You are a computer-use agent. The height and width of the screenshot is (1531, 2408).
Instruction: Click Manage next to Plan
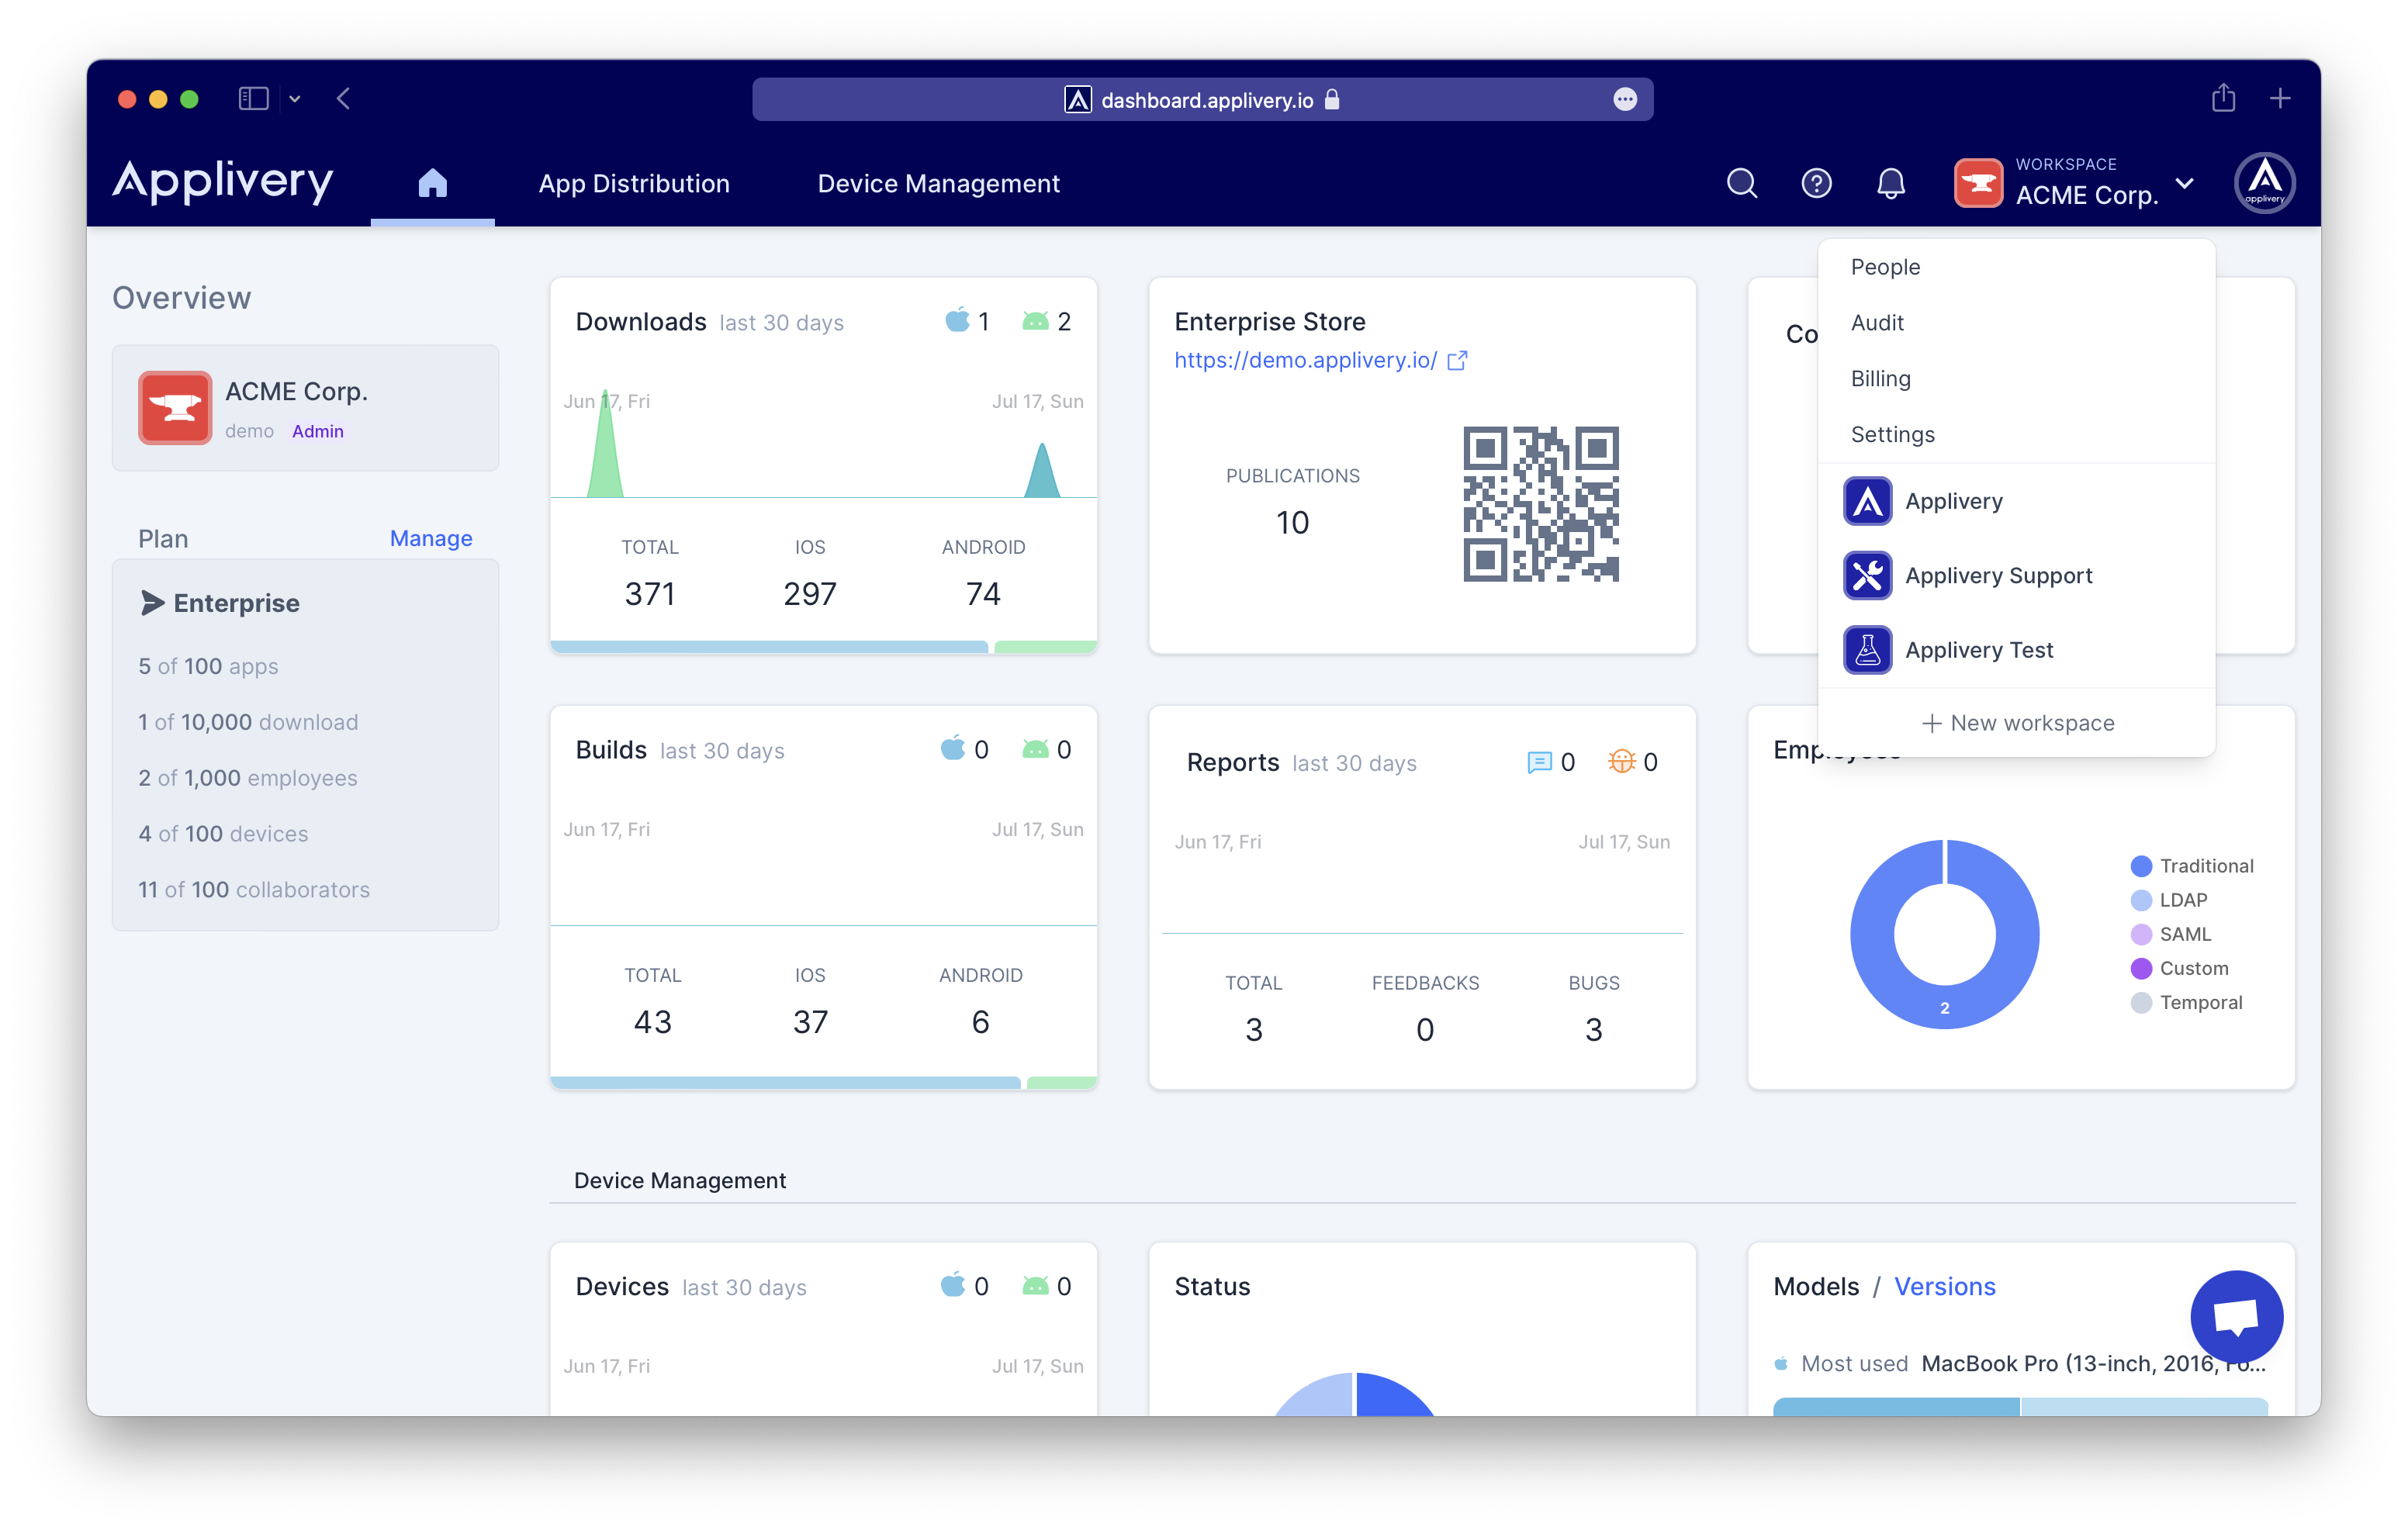pyautogui.click(x=430, y=538)
